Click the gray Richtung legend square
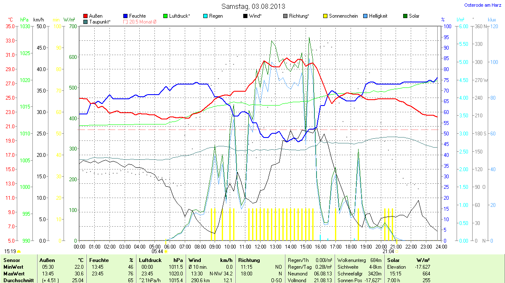 pos(285,16)
